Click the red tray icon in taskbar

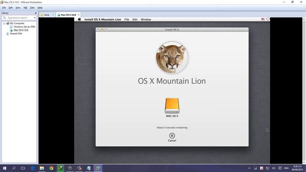[262, 168]
